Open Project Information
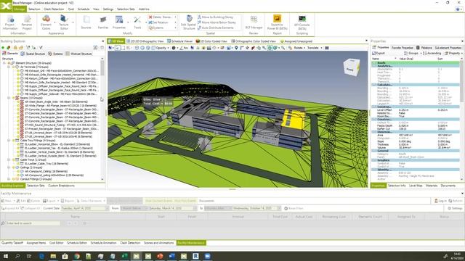The width and height of the screenshot is (465, 261). (9, 22)
